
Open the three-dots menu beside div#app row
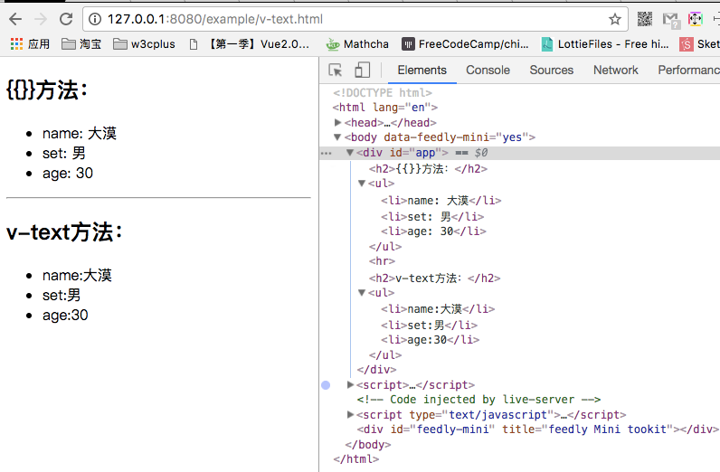(326, 153)
